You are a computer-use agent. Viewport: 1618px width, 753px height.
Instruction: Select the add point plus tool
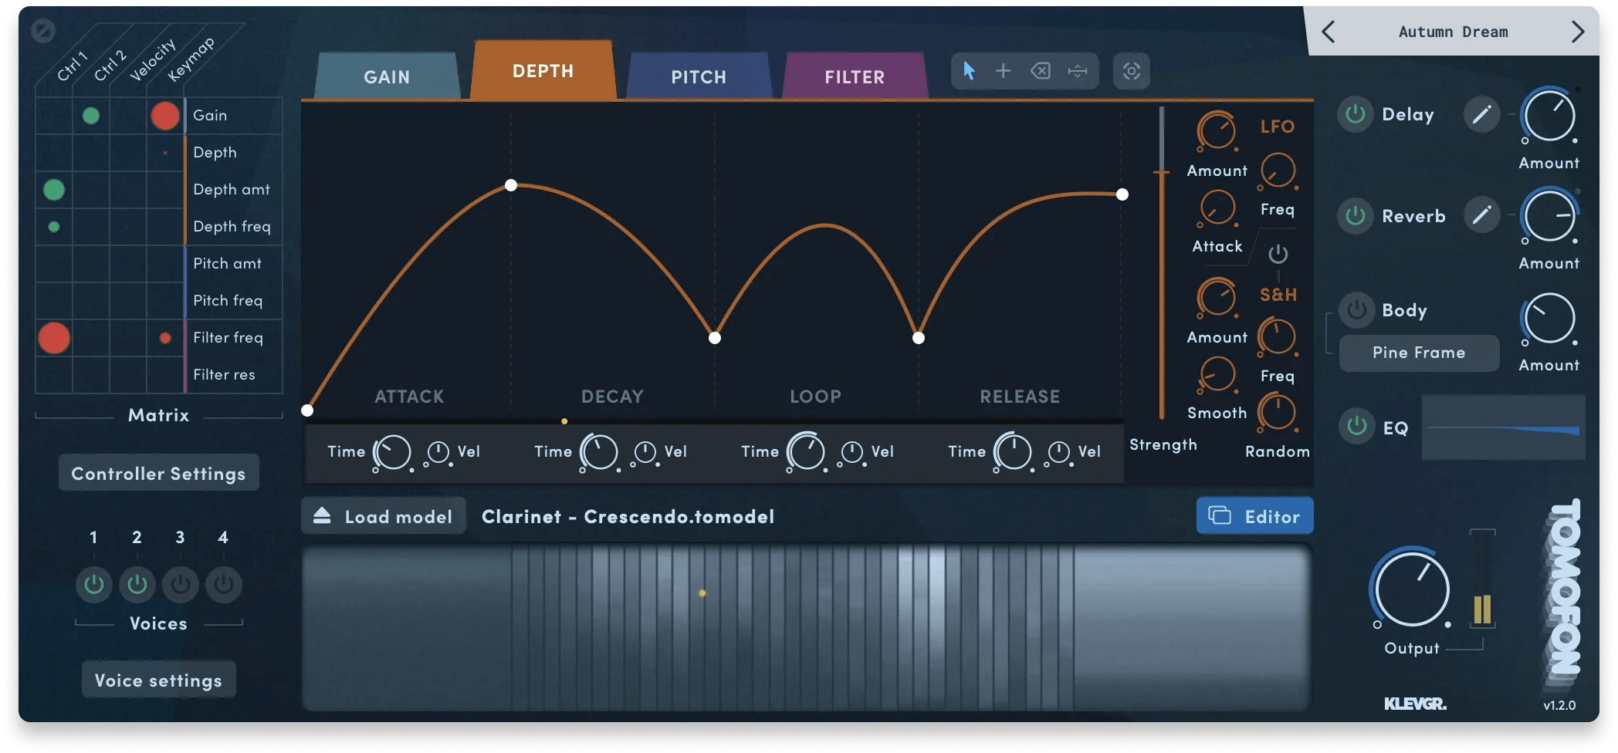point(1003,72)
